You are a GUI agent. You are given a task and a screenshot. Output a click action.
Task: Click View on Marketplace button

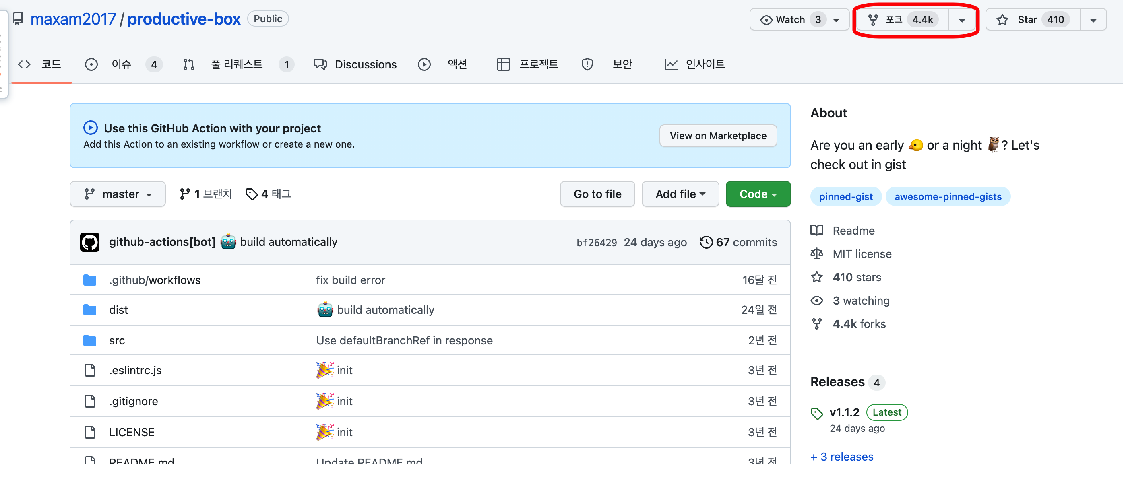point(718,136)
